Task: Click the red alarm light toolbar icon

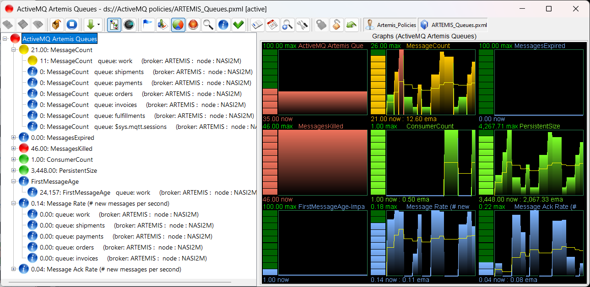Action: click(193, 25)
